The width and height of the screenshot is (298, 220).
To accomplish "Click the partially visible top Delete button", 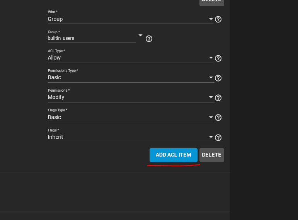I will click(x=211, y=2).
